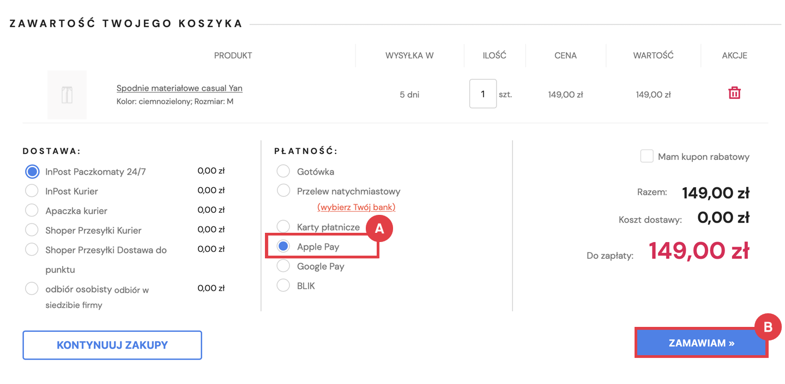This screenshot has width=785, height=384.
Task: Choose Przelew natychmiastowy payment
Action: coord(283,191)
